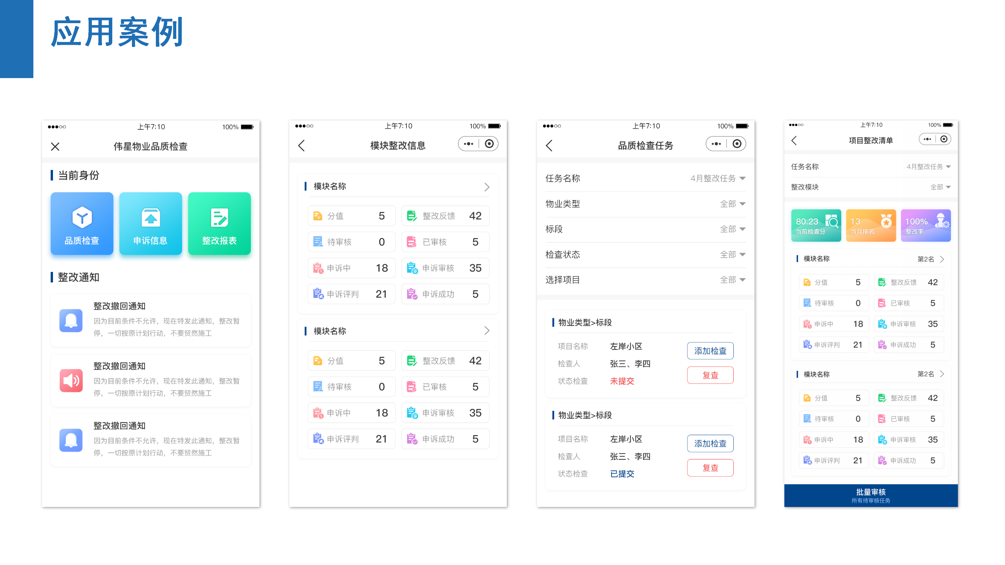Open the ... menu on 模块整改信息 page
The width and height of the screenshot is (1005, 565).
468,144
